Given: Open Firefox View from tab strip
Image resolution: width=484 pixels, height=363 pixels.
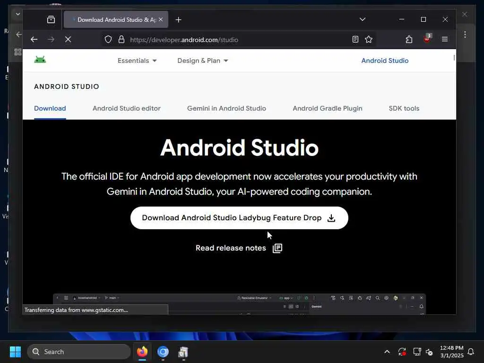Looking at the screenshot, I should click(51, 20).
